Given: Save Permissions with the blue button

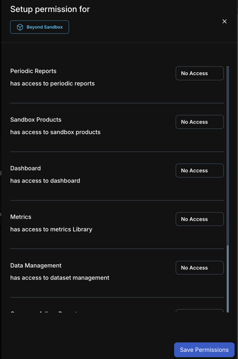Looking at the screenshot, I should 204,349.
